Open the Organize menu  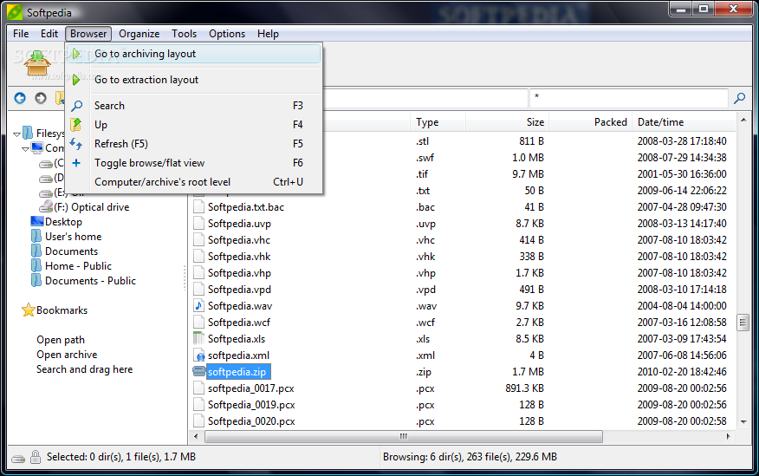tap(139, 34)
